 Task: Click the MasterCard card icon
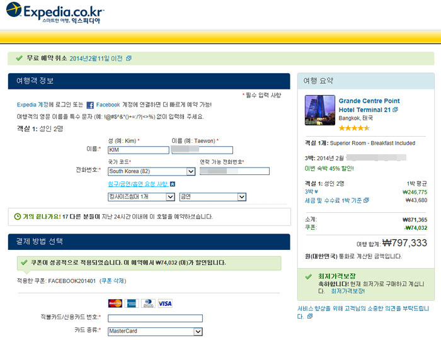pos(115,303)
